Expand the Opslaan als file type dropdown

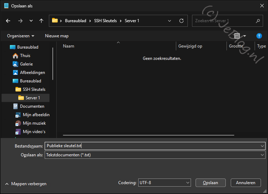(262, 155)
